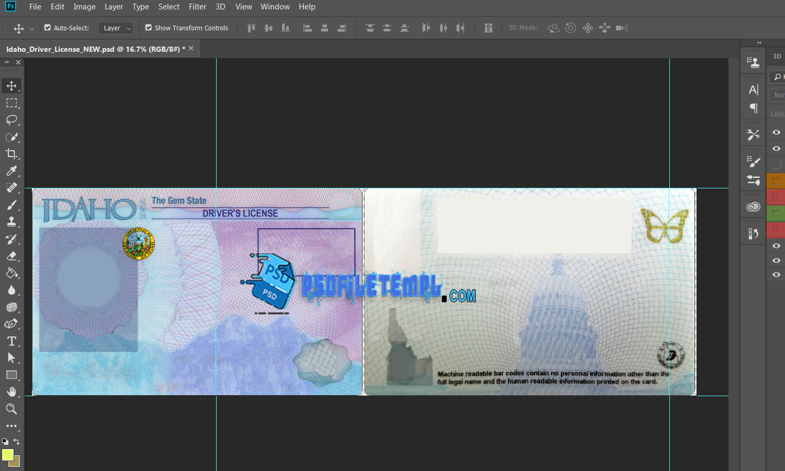Click the 3D slide camera icon

click(605, 28)
